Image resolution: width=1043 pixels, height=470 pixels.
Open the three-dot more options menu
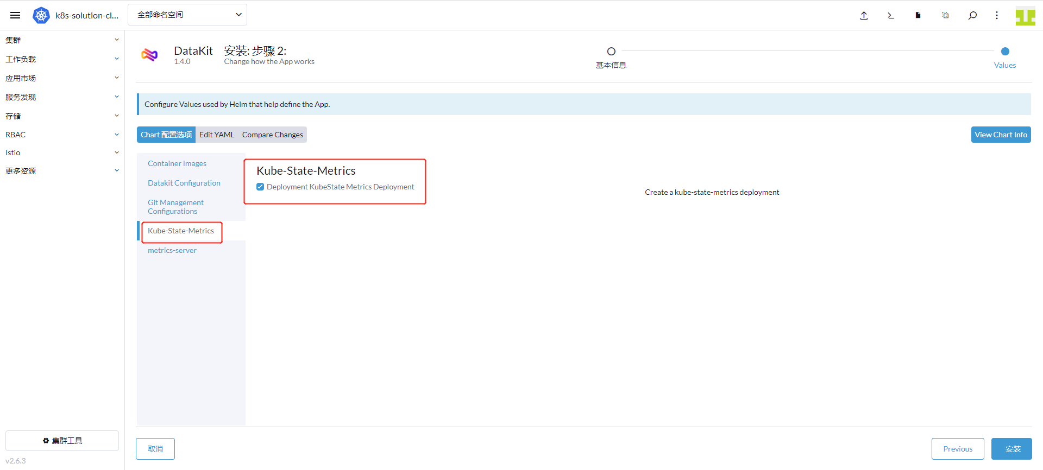[997, 15]
